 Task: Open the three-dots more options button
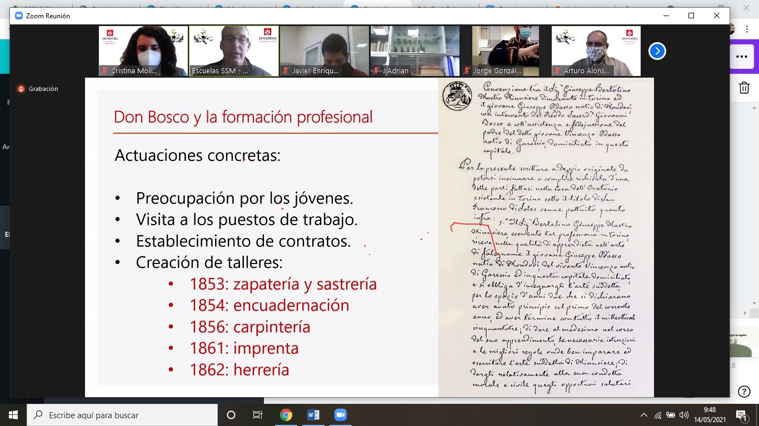[741, 56]
